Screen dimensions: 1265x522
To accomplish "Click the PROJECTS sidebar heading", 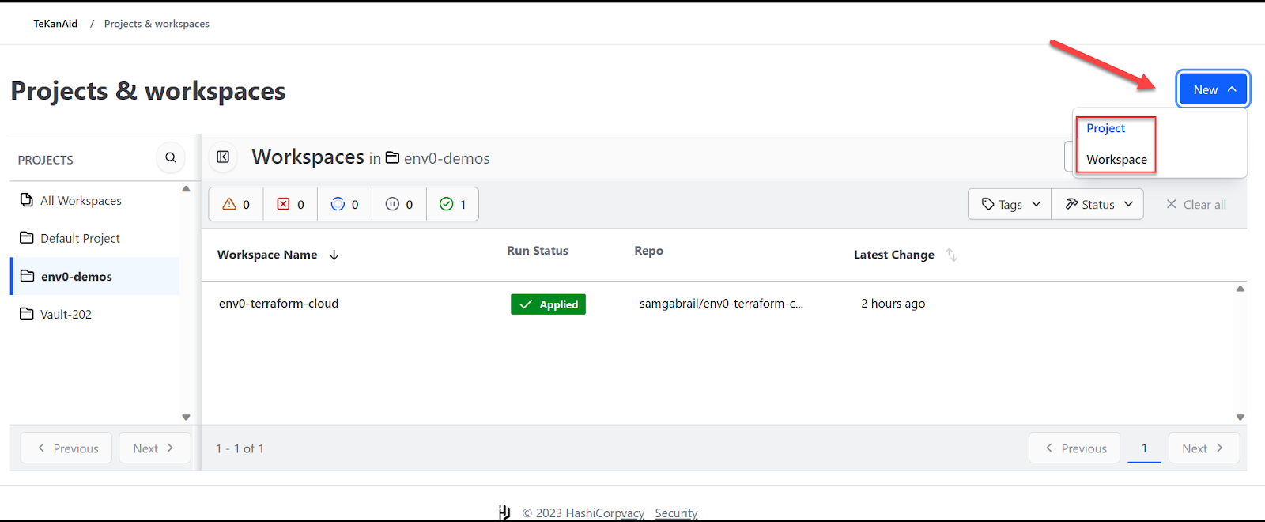I will (46, 160).
